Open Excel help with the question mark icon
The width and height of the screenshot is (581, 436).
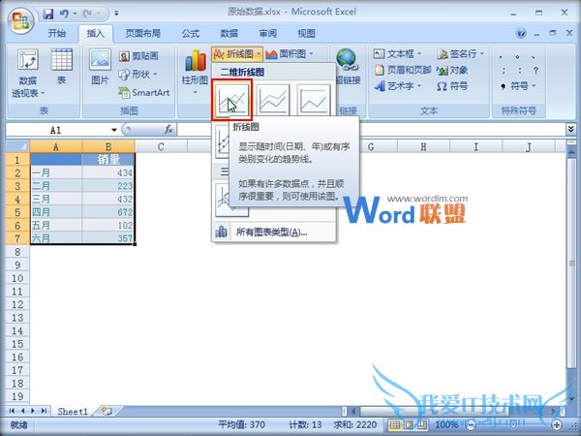[521, 33]
